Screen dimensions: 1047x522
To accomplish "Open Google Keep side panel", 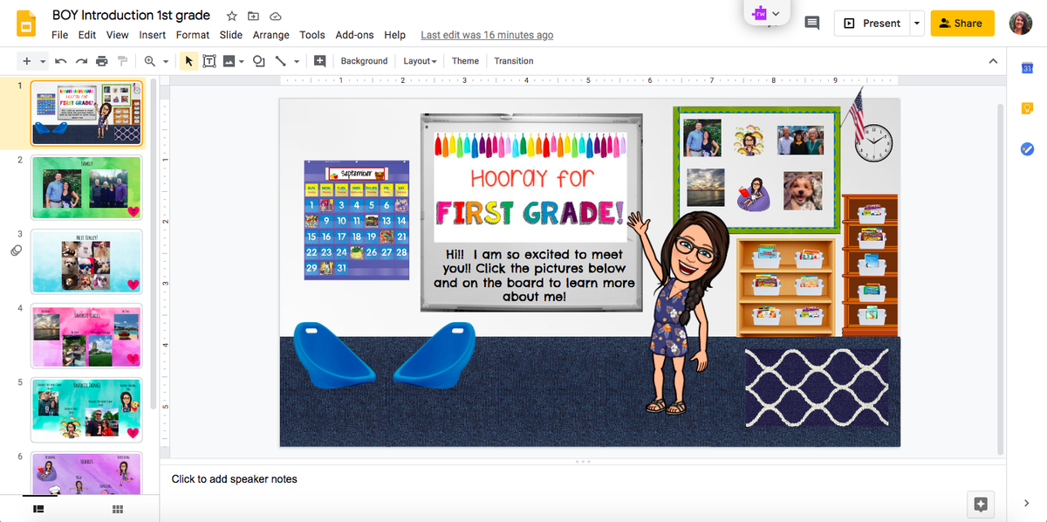I will click(x=1026, y=108).
